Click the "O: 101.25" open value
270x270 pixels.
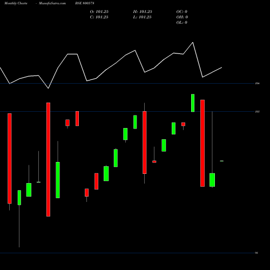click(x=99, y=12)
